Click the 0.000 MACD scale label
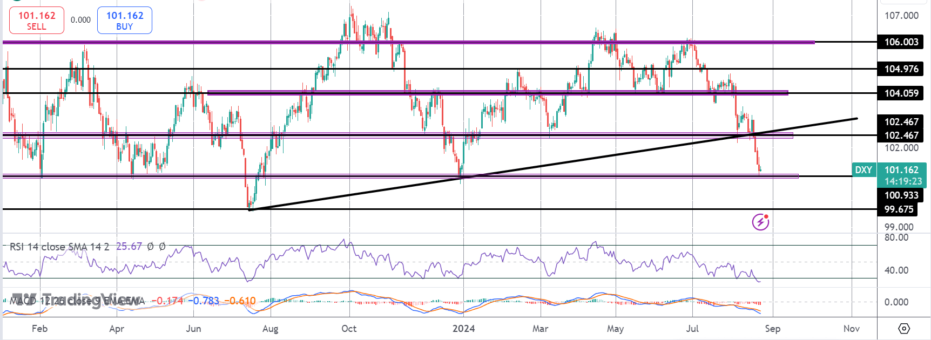This screenshot has height=340, width=931. 896,302
